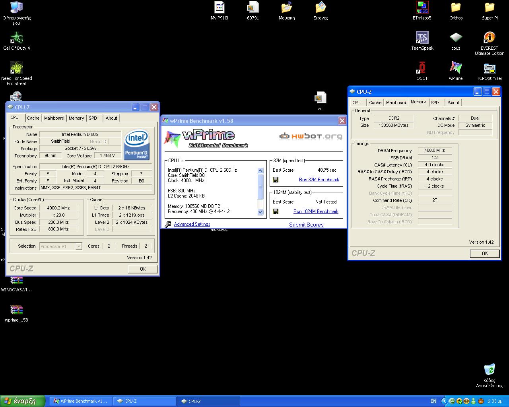The image size is (509, 407).
Task: Click the EN language indicator in tray
Action: tap(433, 401)
